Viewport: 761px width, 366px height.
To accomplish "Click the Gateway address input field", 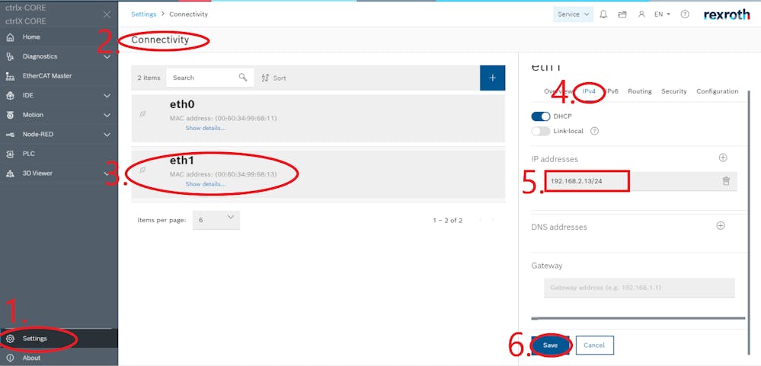I will (x=639, y=288).
